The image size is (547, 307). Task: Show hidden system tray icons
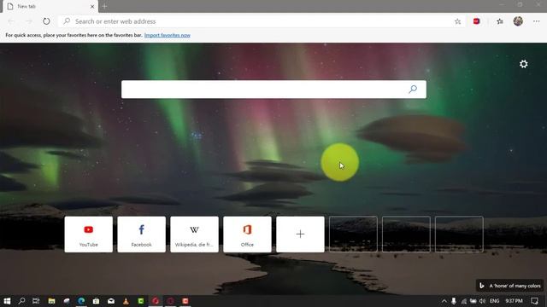[444, 301]
